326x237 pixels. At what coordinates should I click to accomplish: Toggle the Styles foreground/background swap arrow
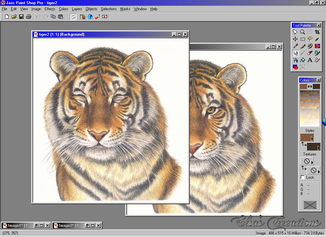pos(303,145)
